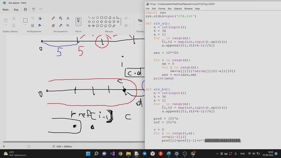Pick the Diamond shape
This screenshot has height=158, width=281.
89,22
